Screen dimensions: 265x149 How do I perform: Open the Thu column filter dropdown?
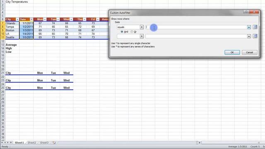(84, 19)
